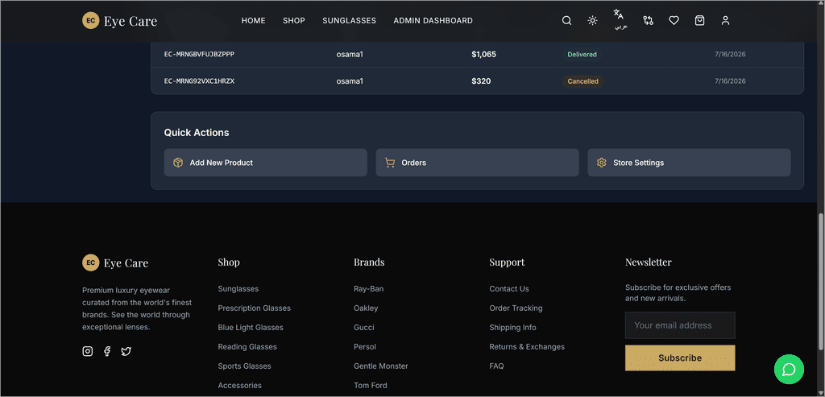Click the page vertical scrollbar thumb

[x=821, y=281]
